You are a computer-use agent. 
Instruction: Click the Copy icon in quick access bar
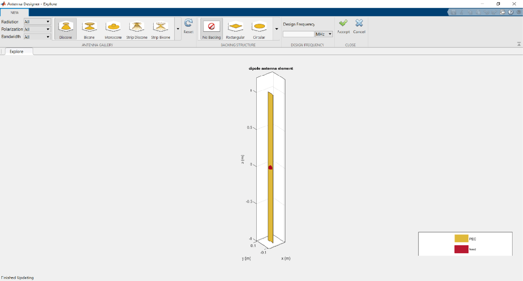pyautogui.click(x=470, y=12)
